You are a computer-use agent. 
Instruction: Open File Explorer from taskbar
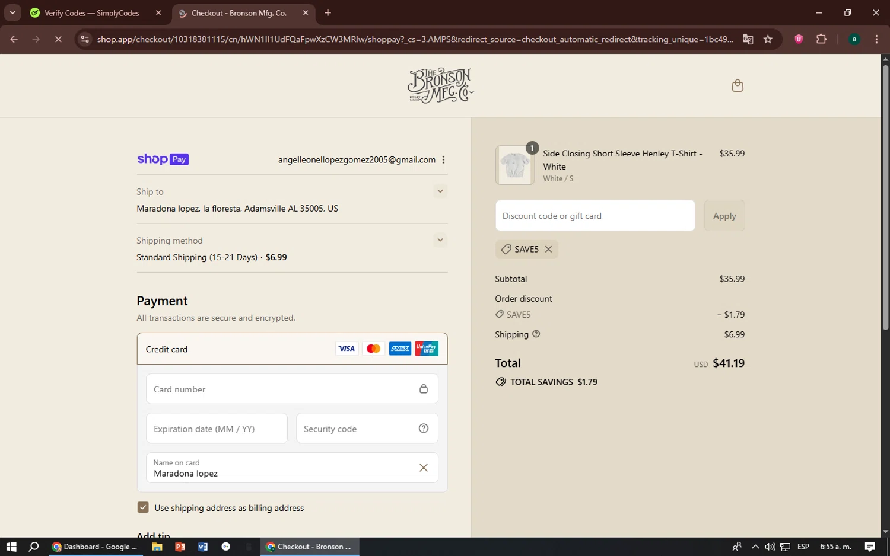point(157,547)
